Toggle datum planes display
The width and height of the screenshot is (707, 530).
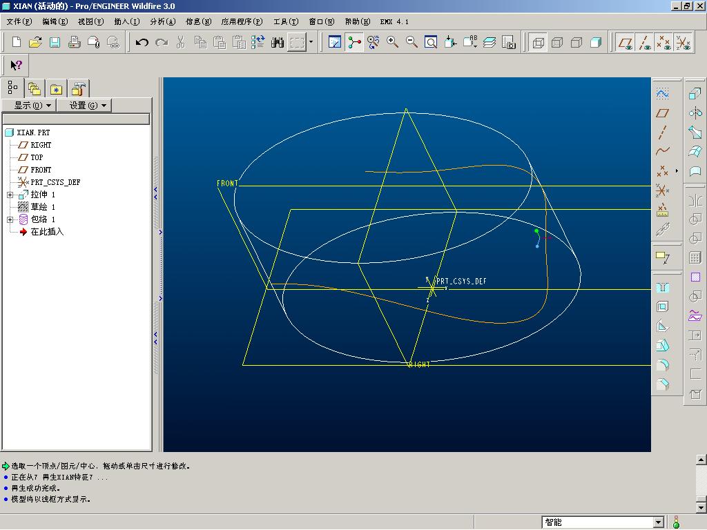pos(626,42)
